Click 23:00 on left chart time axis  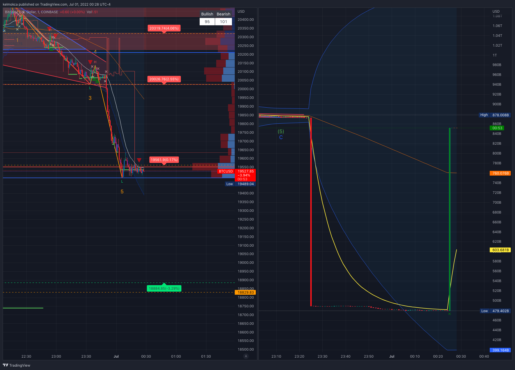[x=56, y=356]
